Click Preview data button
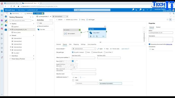Image resolution: width=175 pixels, height=98 pixels. pyautogui.click(x=115, y=49)
